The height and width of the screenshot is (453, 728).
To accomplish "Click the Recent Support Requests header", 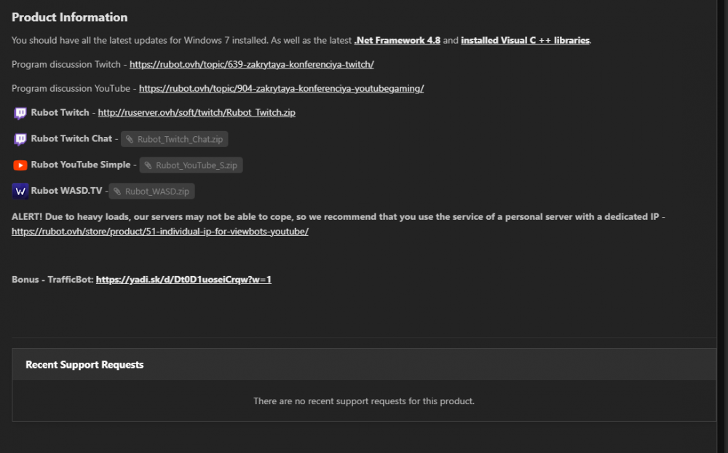I will (x=84, y=365).
